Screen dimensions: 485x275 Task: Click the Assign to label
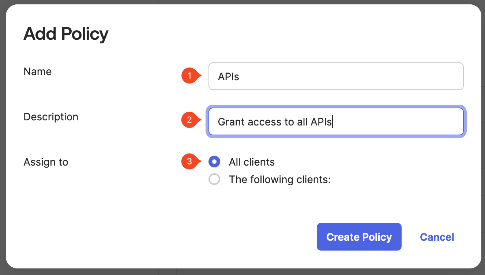pos(46,162)
